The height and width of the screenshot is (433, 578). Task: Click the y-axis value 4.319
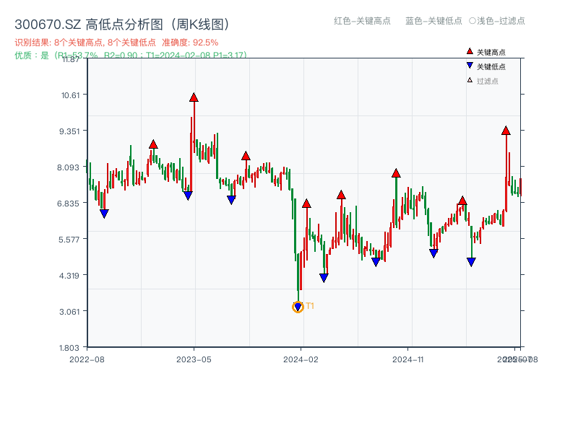pyautogui.click(x=69, y=276)
